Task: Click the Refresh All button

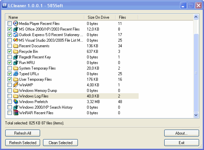Action: [x=23, y=133]
